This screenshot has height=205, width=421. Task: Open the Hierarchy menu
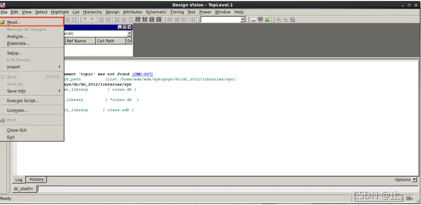[92, 12]
